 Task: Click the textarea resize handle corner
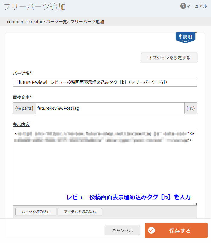point(196,204)
